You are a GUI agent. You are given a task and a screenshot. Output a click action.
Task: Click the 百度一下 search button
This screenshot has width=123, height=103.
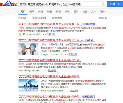point(115,4)
